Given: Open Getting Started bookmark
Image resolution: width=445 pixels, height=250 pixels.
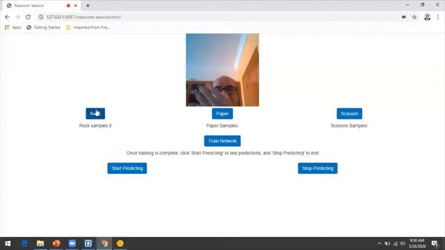Looking at the screenshot, I should (43, 28).
